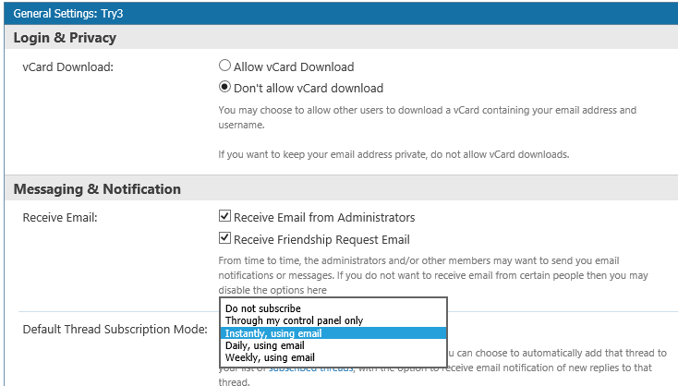Screen dimensions: 678x386
Task: Open the subscribed threads link
Action: pos(311,368)
